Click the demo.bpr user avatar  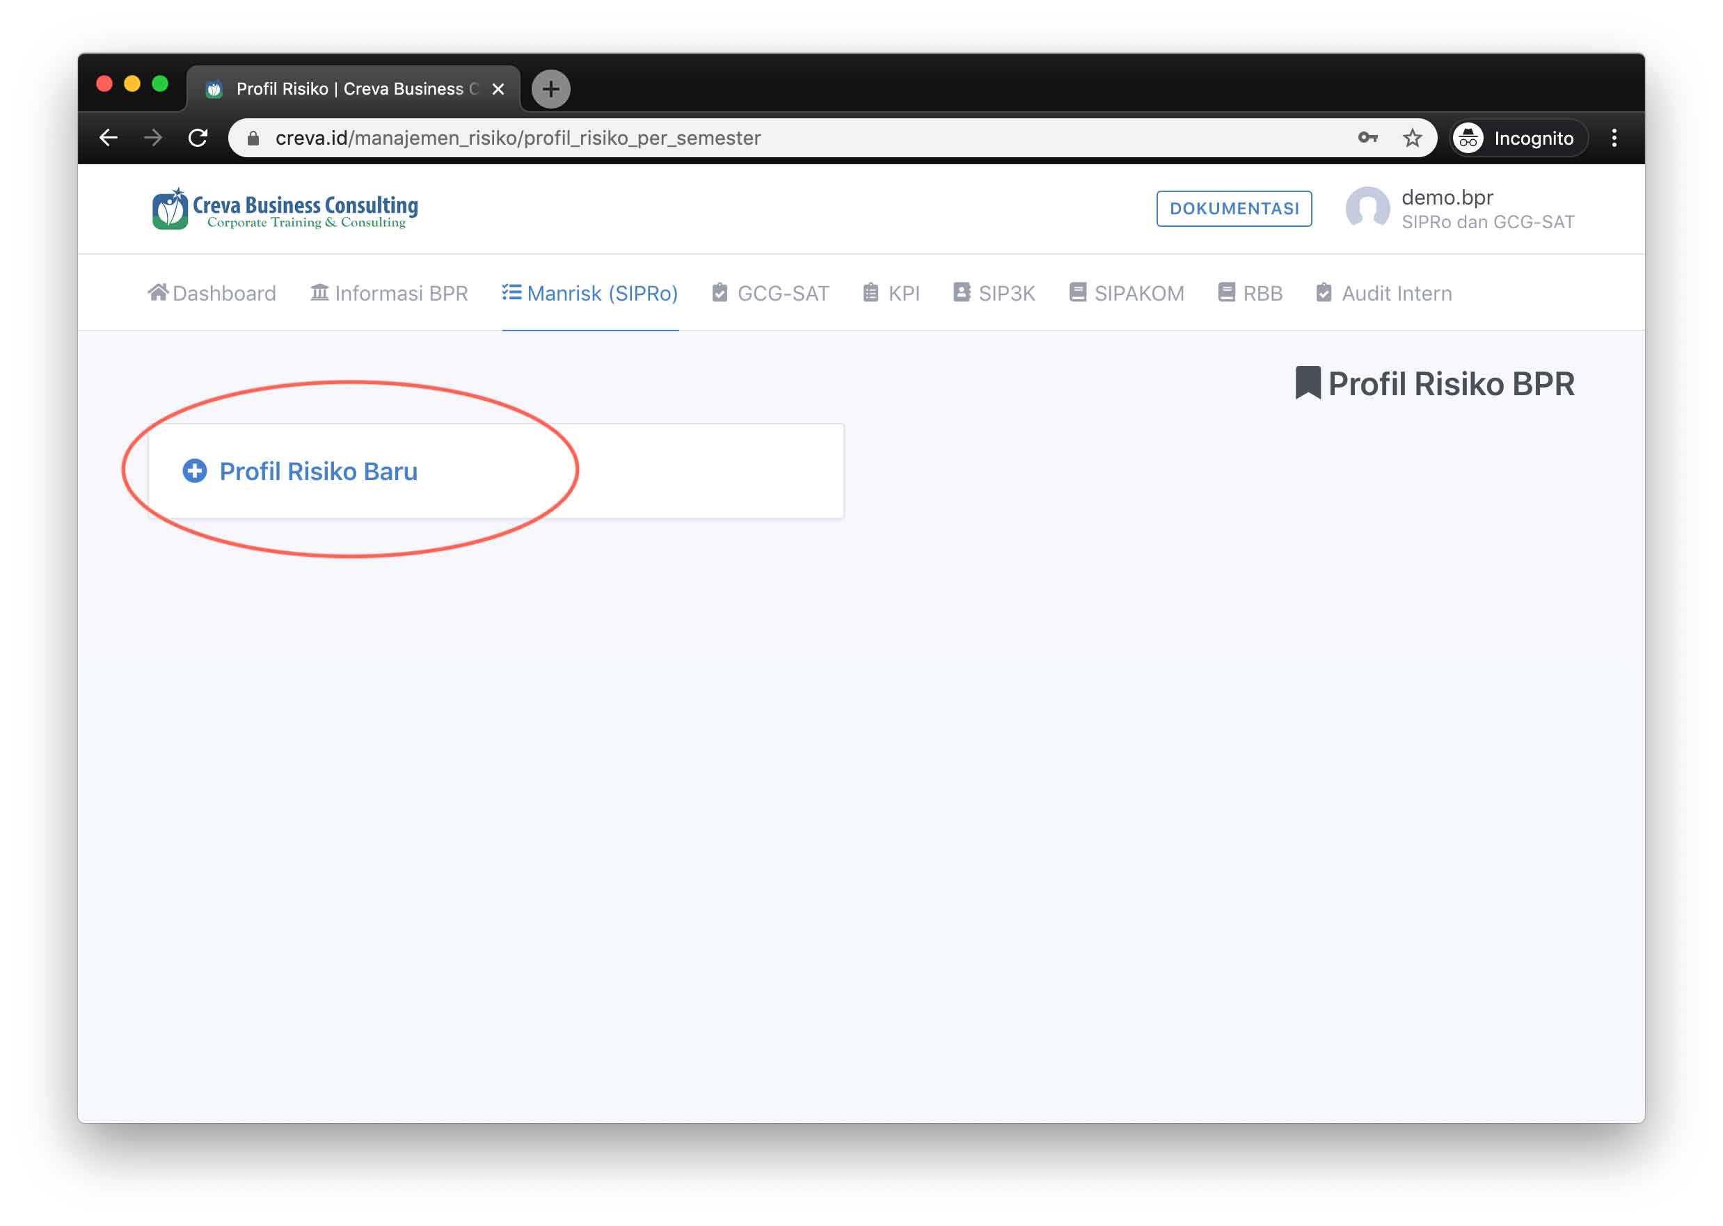coord(1367,208)
